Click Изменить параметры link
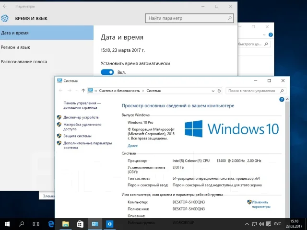307x230 pixels. tap(261, 205)
